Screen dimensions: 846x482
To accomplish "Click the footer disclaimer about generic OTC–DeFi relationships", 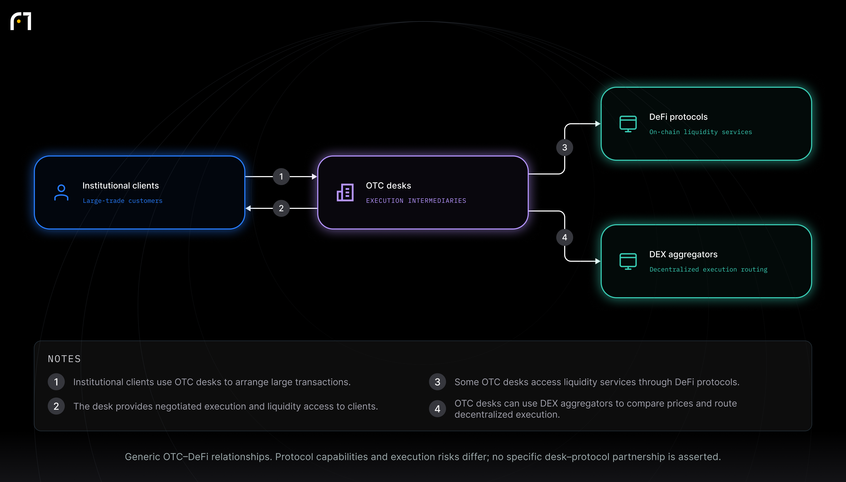I will click(423, 457).
